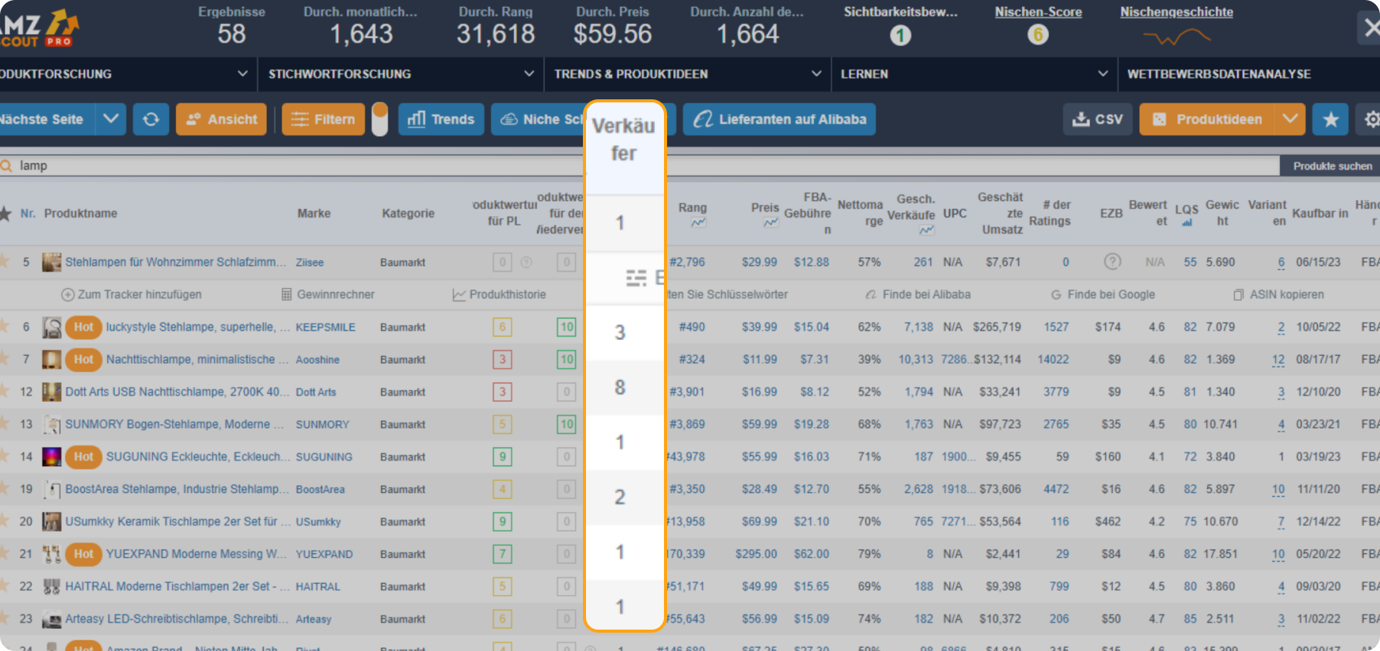1380x651 pixels.
Task: Open the chart icon under the Preis header
Action: click(770, 222)
